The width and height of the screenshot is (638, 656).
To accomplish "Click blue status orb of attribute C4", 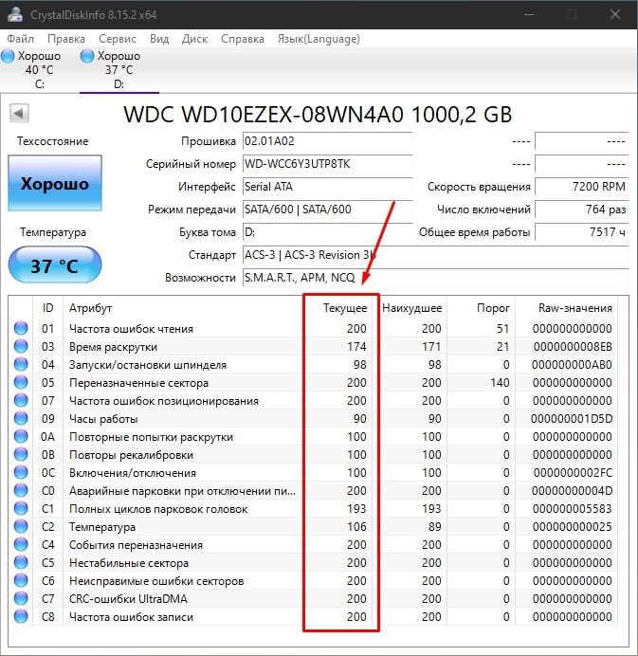I will 21,544.
